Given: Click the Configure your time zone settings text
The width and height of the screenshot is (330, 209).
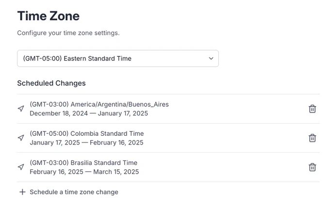Looking at the screenshot, I should (68, 33).
